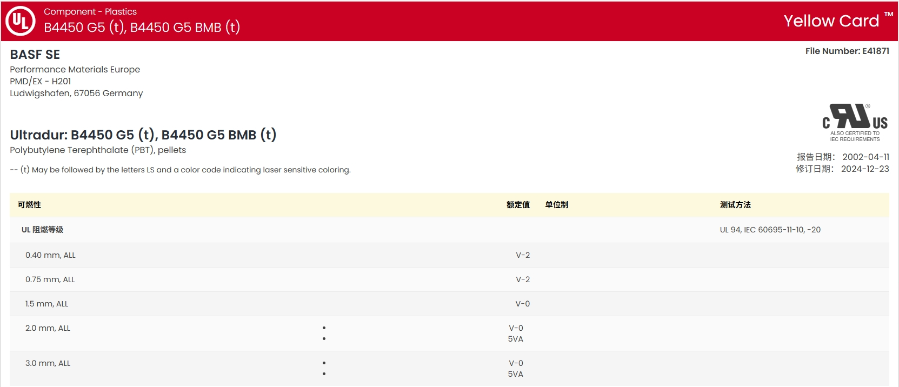This screenshot has height=387, width=899.
Task: Click the laser sensitive coloring footnote
Action: pos(180,170)
